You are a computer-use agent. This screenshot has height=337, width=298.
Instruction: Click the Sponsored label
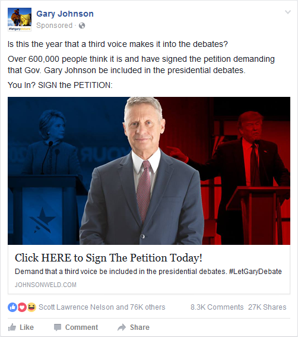55,26
